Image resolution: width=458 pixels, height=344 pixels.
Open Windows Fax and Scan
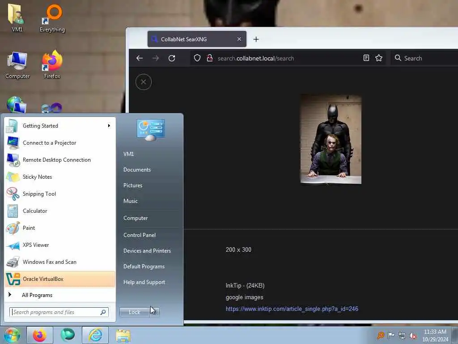[60, 262]
